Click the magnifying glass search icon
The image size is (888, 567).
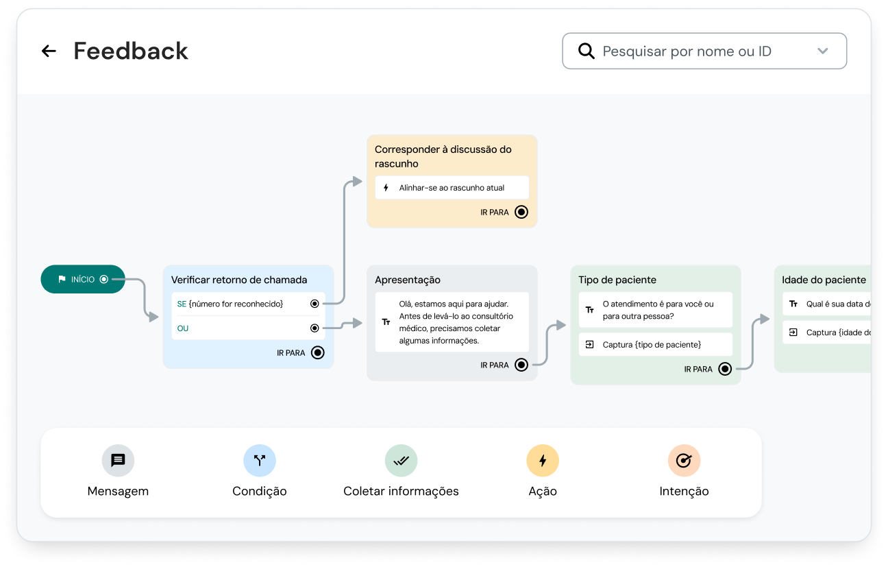pos(586,51)
